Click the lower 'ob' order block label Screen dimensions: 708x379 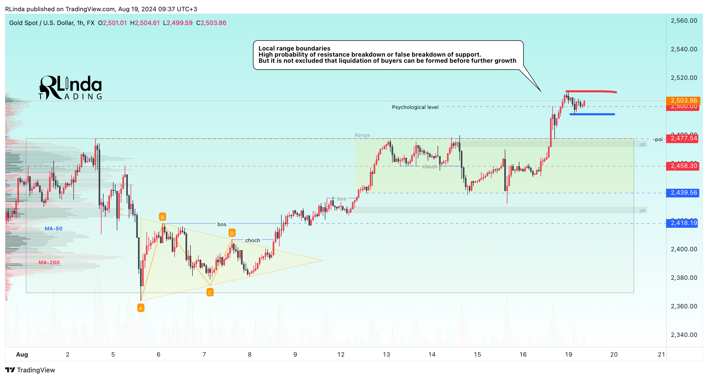pos(642,210)
